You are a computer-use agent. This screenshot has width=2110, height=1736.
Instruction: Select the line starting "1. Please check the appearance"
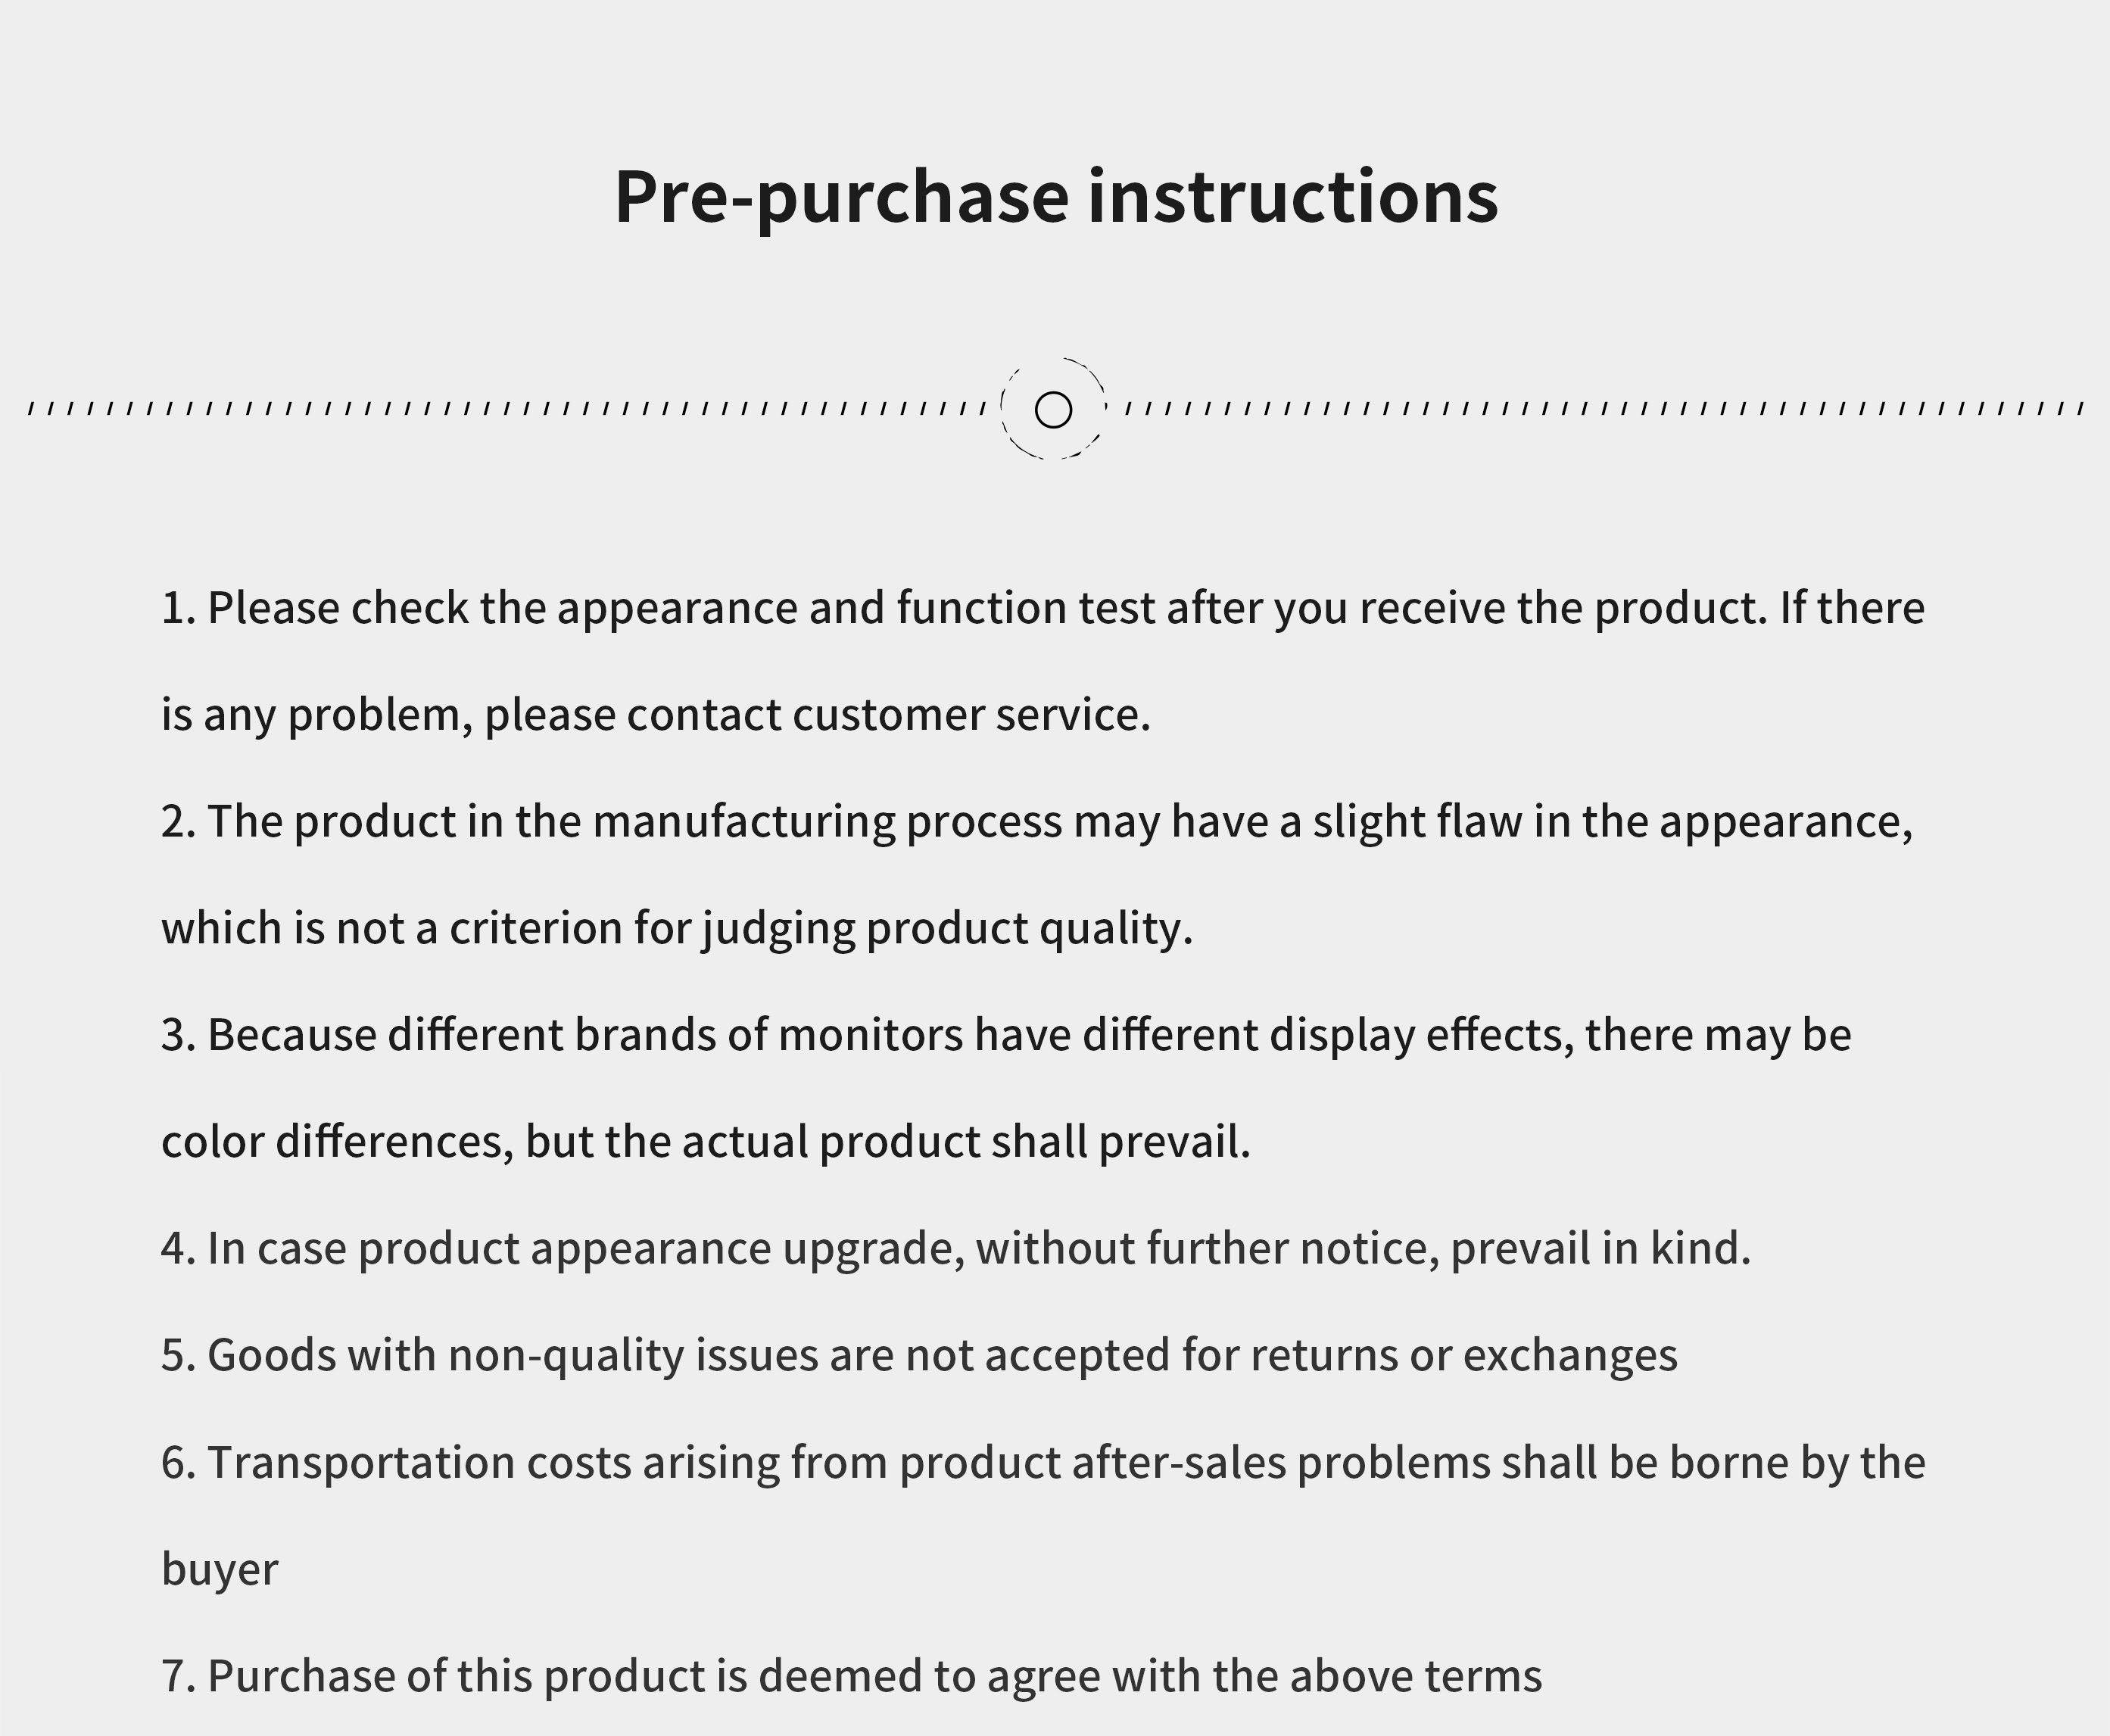point(1042,608)
